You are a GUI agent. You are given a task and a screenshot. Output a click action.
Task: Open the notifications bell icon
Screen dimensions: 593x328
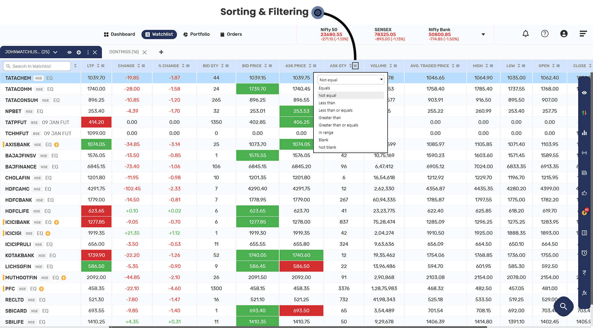(525, 34)
